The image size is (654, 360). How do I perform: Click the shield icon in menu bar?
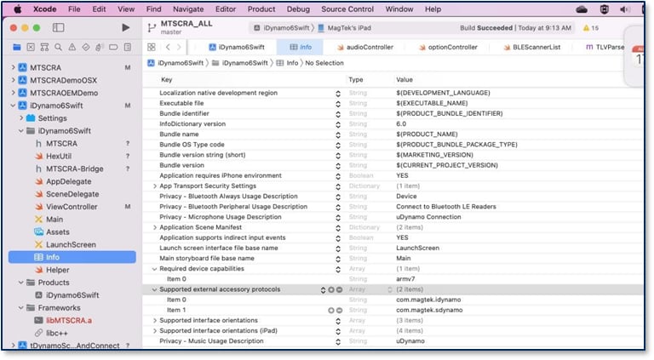click(x=605, y=9)
